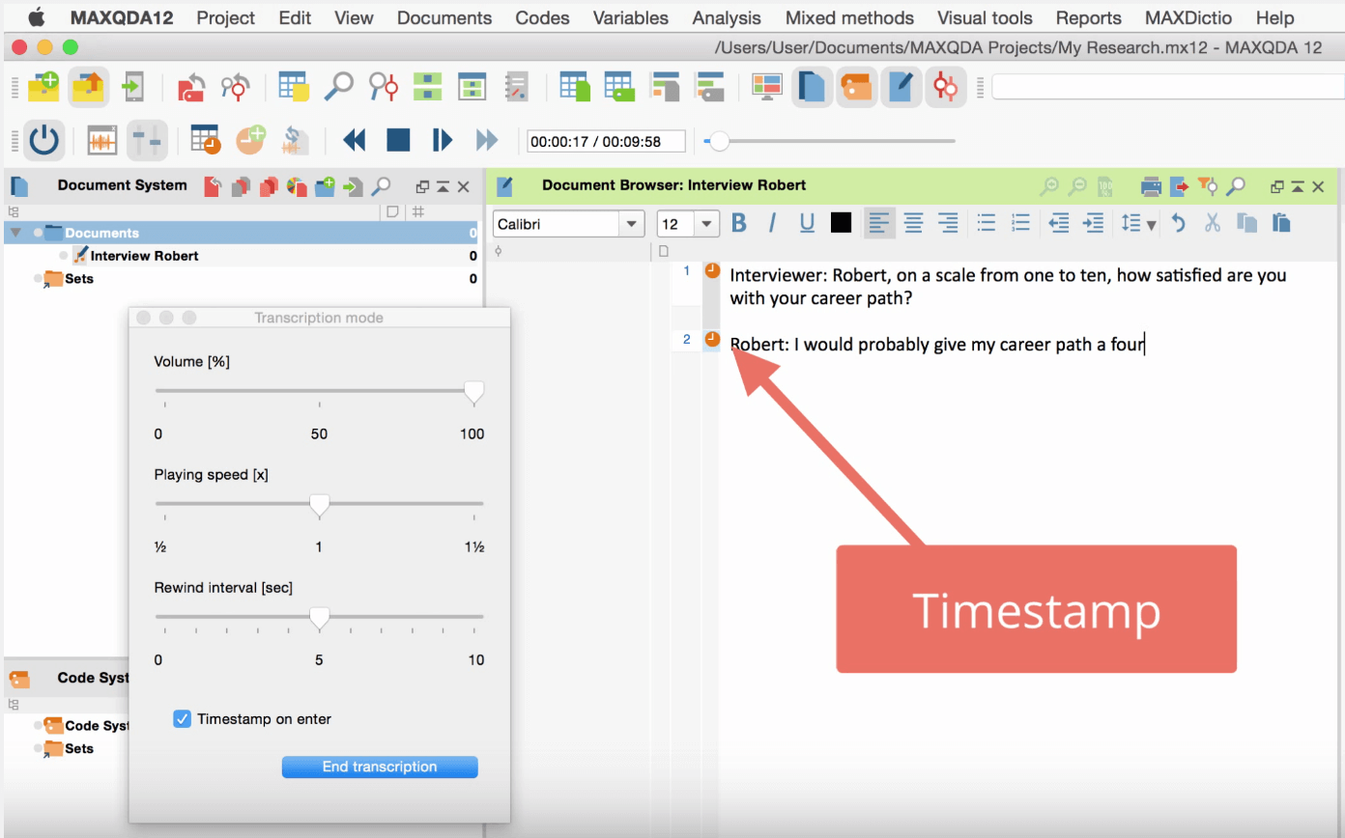This screenshot has width=1345, height=838.
Task: Apply numbered list formatting
Action: pos(1021,224)
